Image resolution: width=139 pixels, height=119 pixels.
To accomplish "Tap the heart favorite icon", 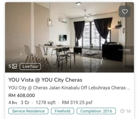I will [x=125, y=11].
